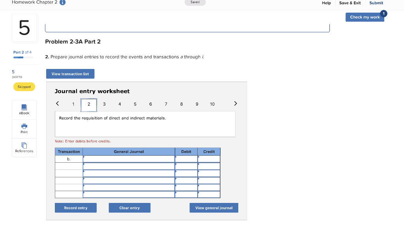Click the General Journal column header
The height and width of the screenshot is (225, 404).
129,152
